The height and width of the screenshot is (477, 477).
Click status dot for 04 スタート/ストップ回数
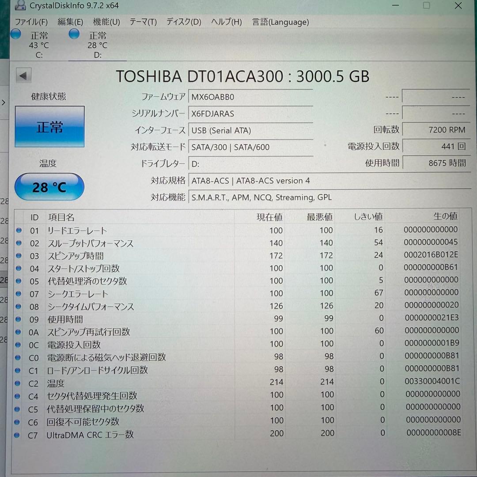coord(19,268)
